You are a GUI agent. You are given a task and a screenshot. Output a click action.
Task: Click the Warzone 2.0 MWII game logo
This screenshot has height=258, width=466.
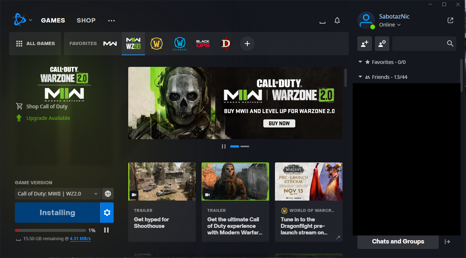[64, 83]
